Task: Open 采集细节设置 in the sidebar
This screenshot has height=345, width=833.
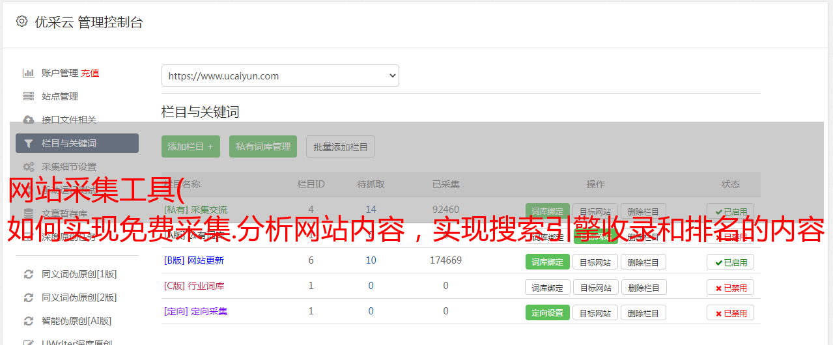Action: 69,167
